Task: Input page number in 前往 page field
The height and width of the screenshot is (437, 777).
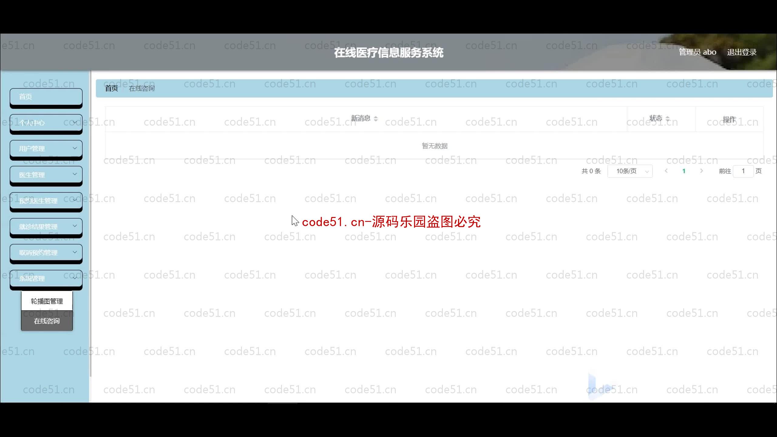Action: (x=743, y=171)
